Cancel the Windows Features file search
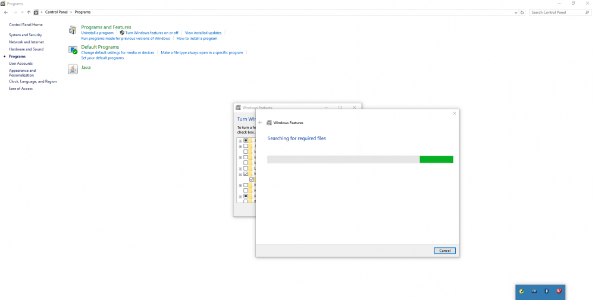The width and height of the screenshot is (595, 300). tap(444, 251)
